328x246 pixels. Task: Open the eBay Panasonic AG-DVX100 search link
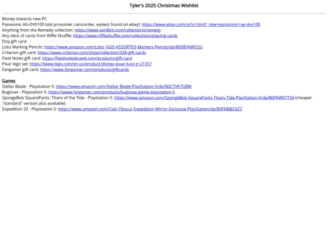click(x=201, y=24)
